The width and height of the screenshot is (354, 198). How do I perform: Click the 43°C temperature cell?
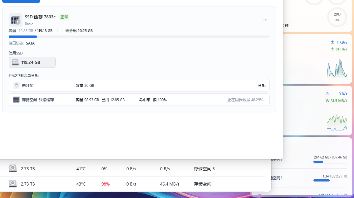tap(81, 184)
